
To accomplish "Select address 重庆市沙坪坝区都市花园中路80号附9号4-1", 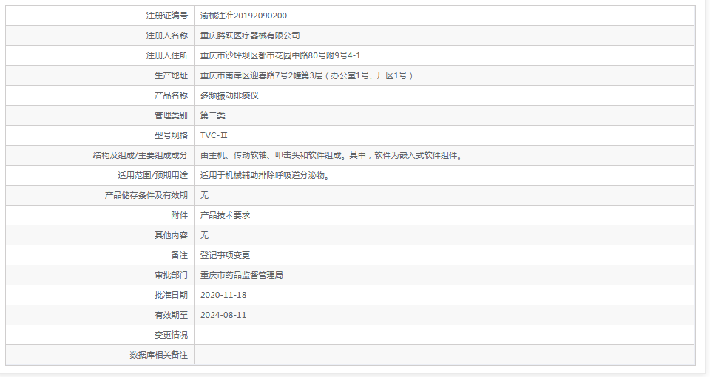I will pos(280,55).
